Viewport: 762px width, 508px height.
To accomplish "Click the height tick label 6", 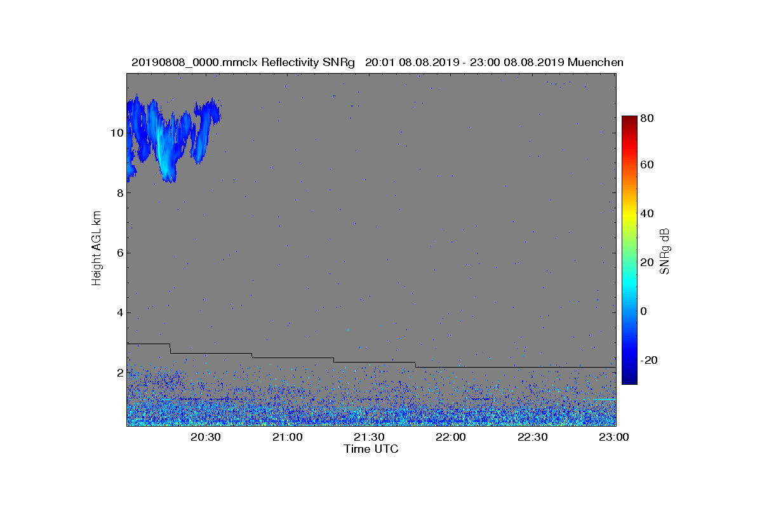I will point(119,253).
